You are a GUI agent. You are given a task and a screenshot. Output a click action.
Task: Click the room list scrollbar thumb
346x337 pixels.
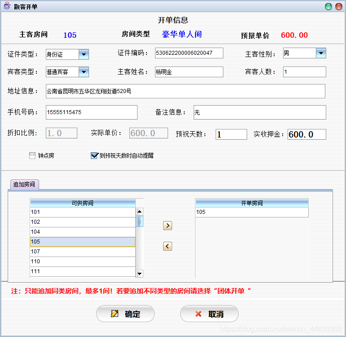point(139,222)
